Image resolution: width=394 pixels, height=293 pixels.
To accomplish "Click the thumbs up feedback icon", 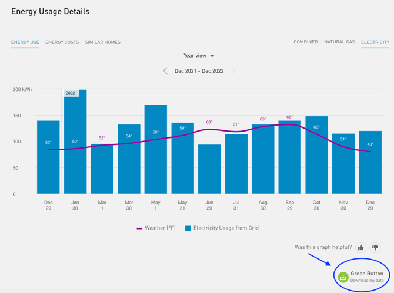I will tap(360, 248).
